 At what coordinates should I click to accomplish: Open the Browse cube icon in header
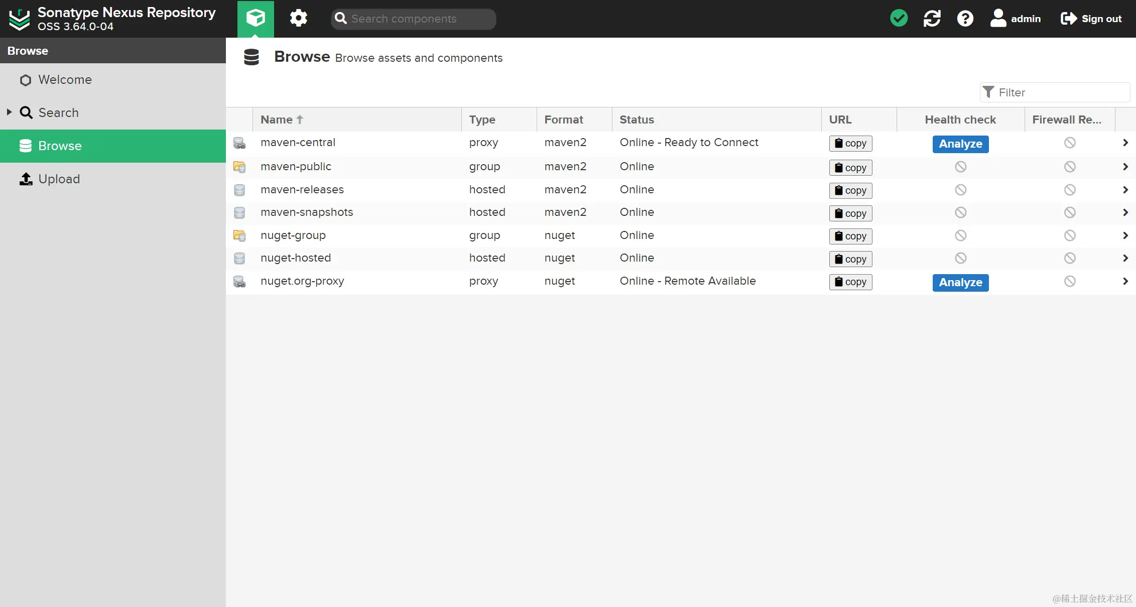click(256, 19)
